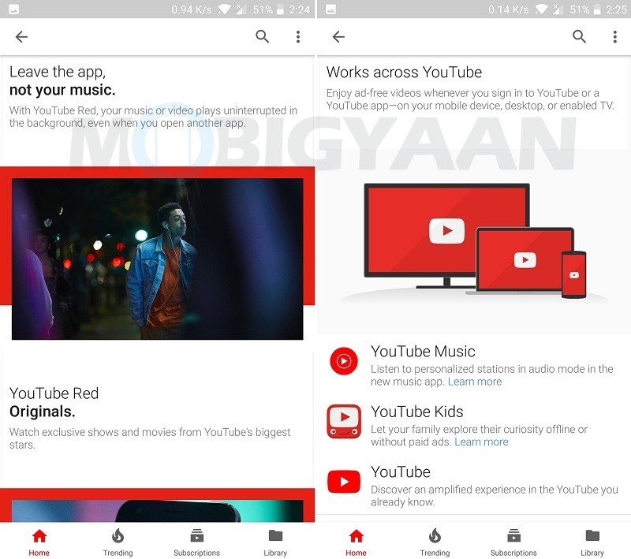Tap the 'YouTube Kids' heading
The width and height of the screenshot is (631, 559).
(417, 412)
